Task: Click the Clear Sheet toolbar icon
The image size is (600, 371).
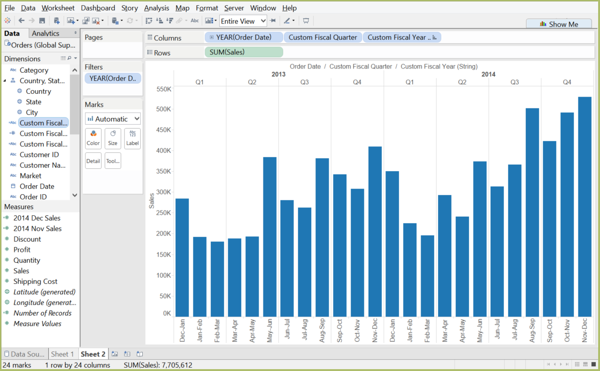Action: [95, 21]
